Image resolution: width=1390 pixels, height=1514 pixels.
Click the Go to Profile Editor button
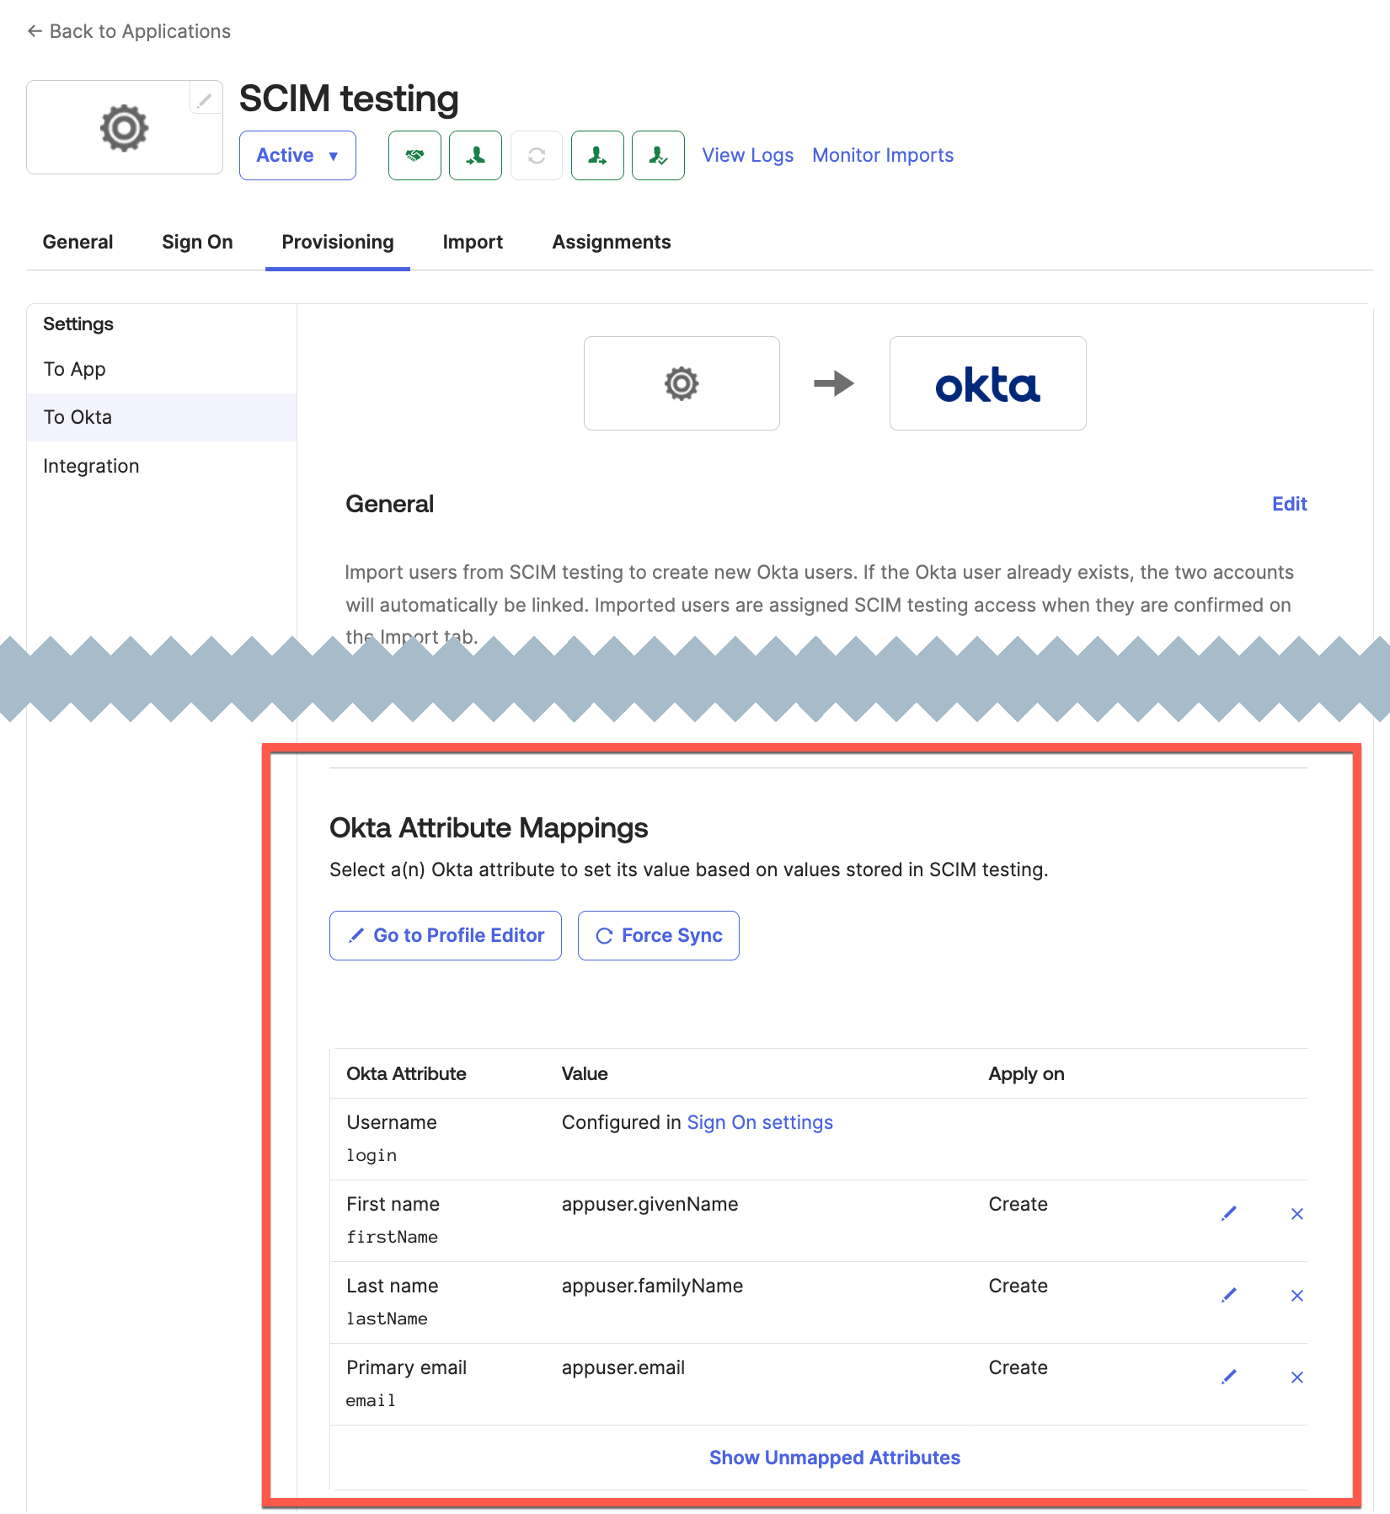coord(446,935)
